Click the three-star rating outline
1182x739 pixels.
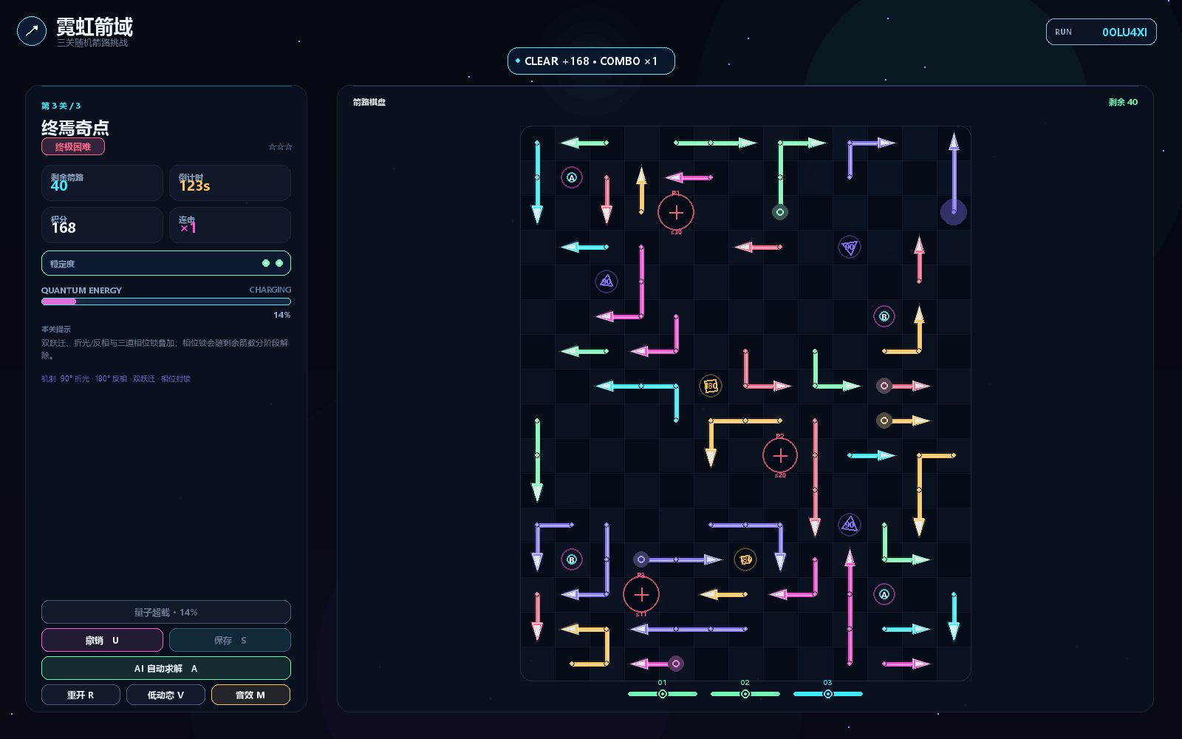[x=280, y=147]
